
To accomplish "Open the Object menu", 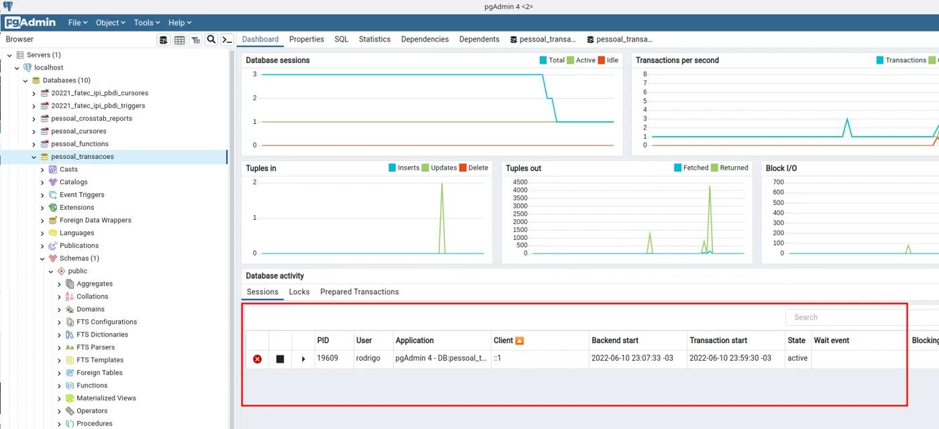I will coord(111,23).
